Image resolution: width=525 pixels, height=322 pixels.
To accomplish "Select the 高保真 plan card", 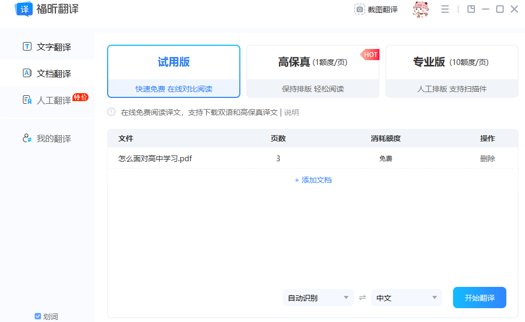I will point(313,71).
